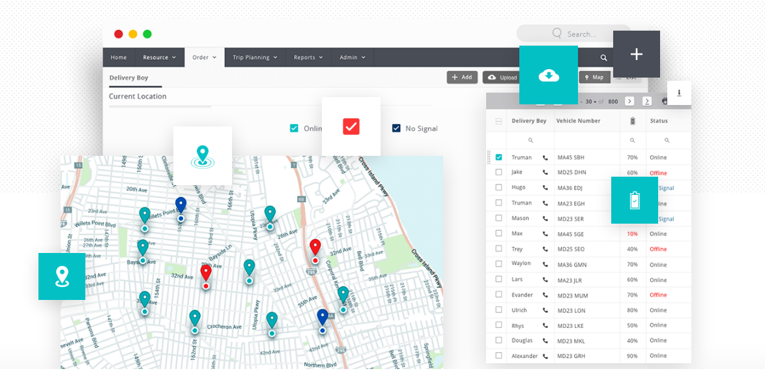
Task: Click the geolocation signal tile icon
Action: (x=203, y=156)
